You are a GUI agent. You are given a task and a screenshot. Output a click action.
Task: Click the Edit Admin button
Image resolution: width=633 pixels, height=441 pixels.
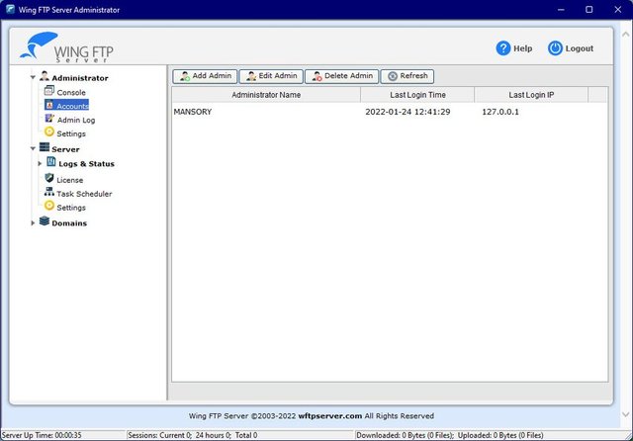[270, 76]
